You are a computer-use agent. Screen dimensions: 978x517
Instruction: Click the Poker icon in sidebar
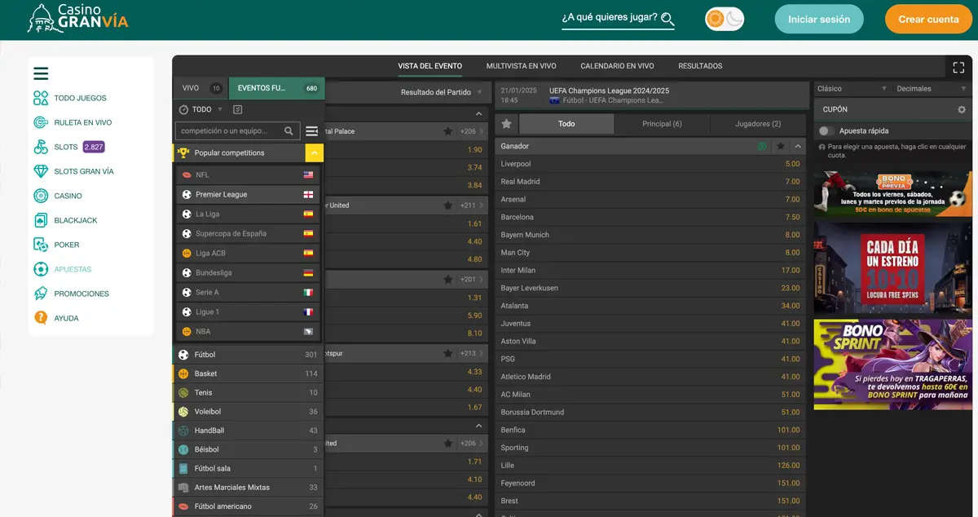(41, 245)
